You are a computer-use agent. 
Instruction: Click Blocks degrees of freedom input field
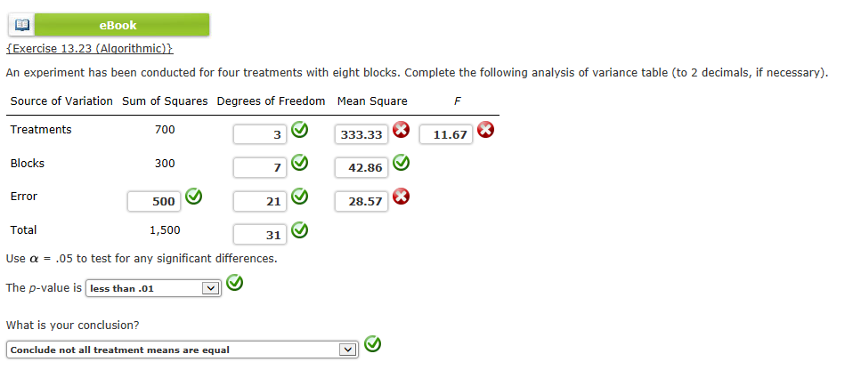[x=260, y=167]
